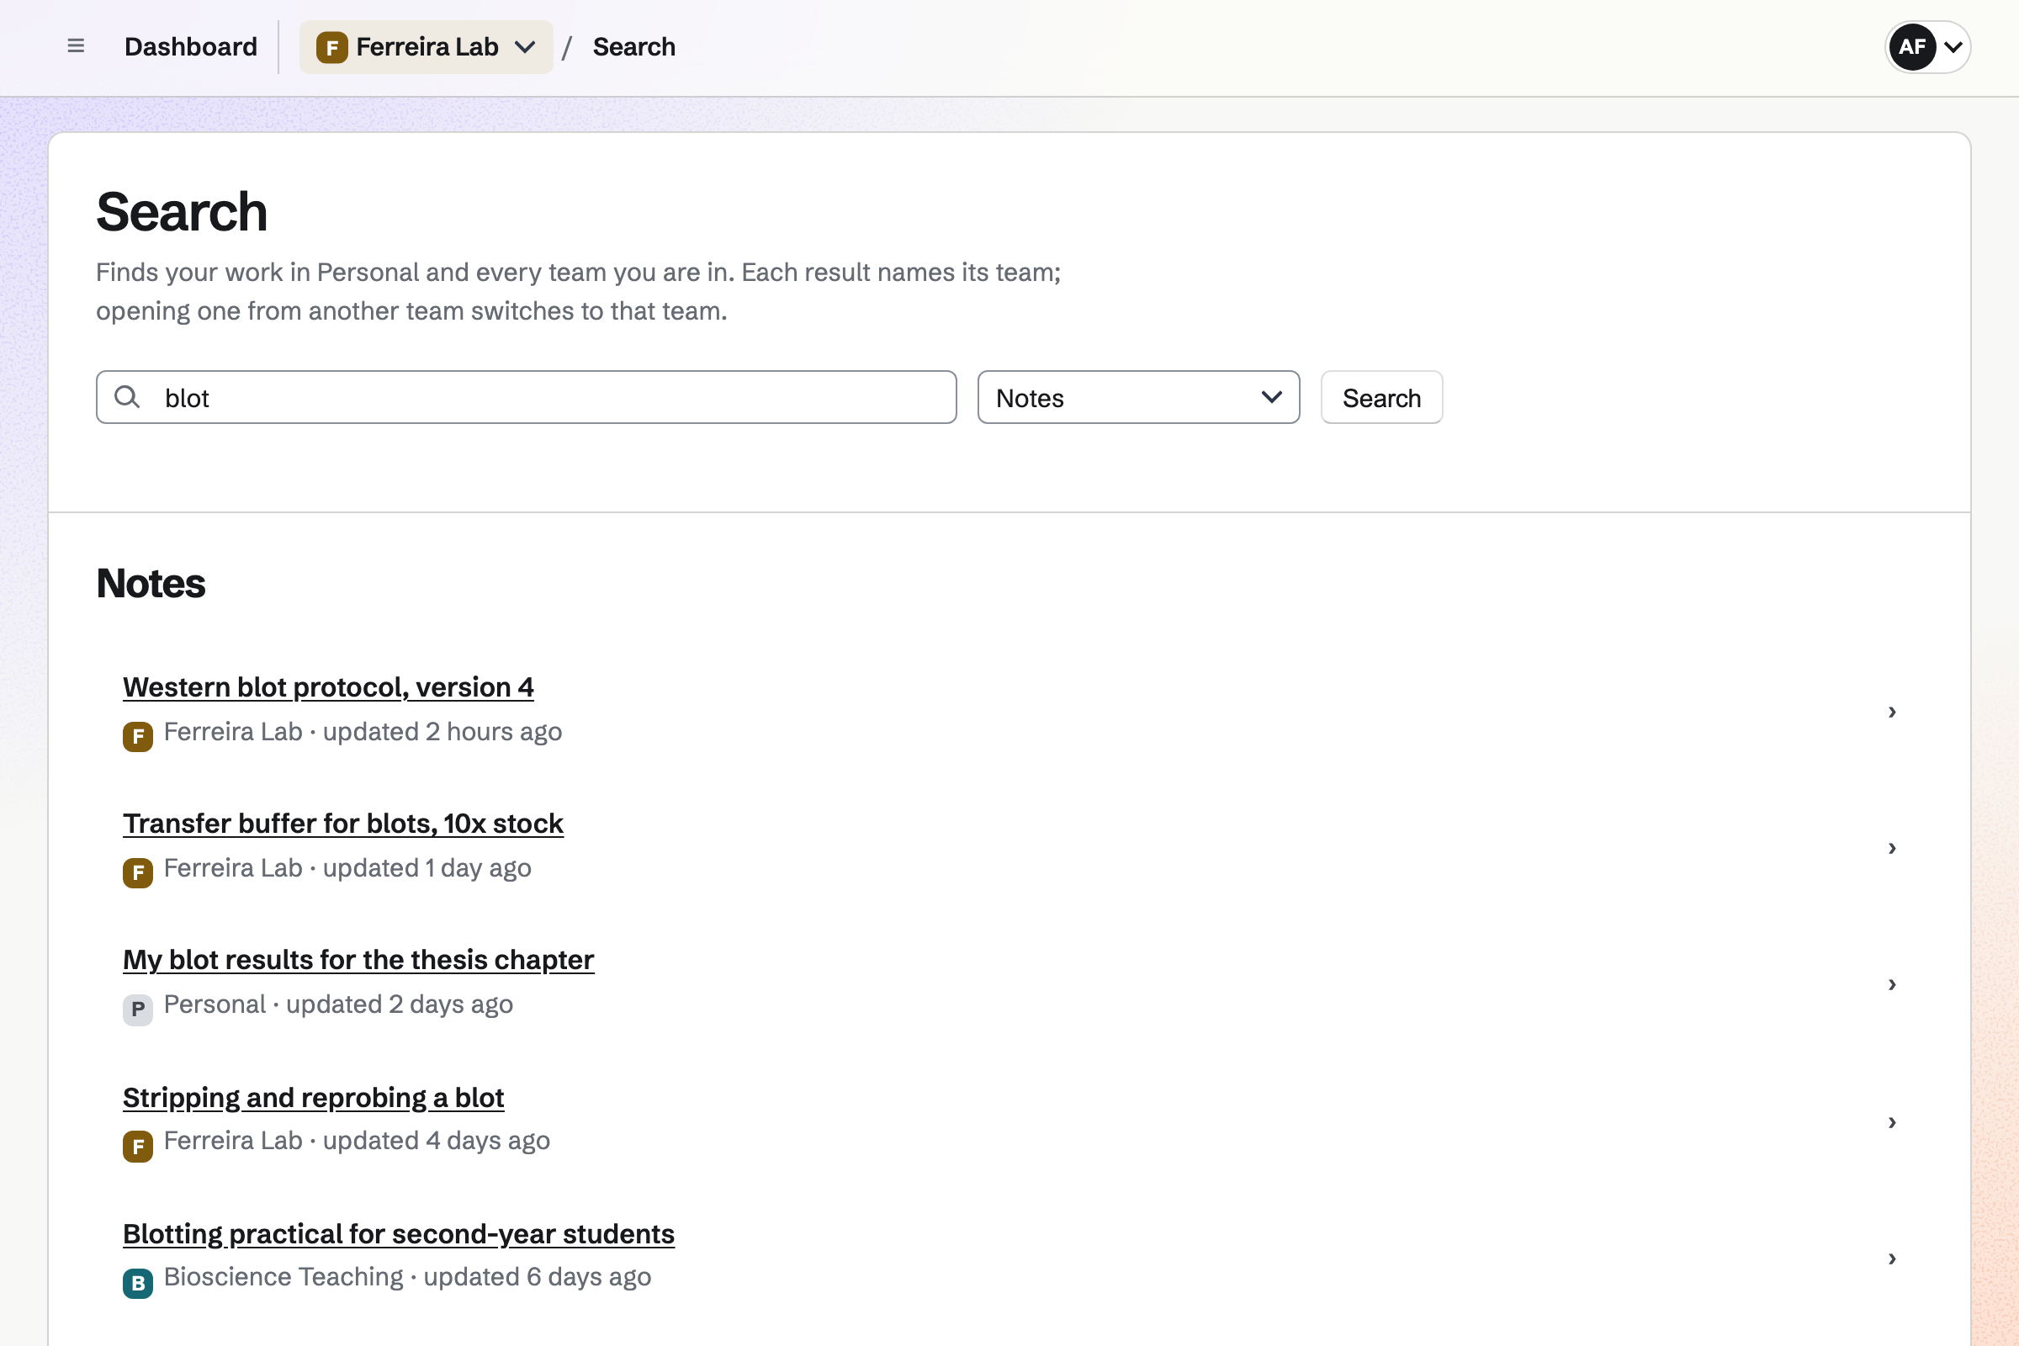Image resolution: width=2019 pixels, height=1346 pixels.
Task: Click chevron arrow on Blotting practical row
Action: [1892, 1259]
